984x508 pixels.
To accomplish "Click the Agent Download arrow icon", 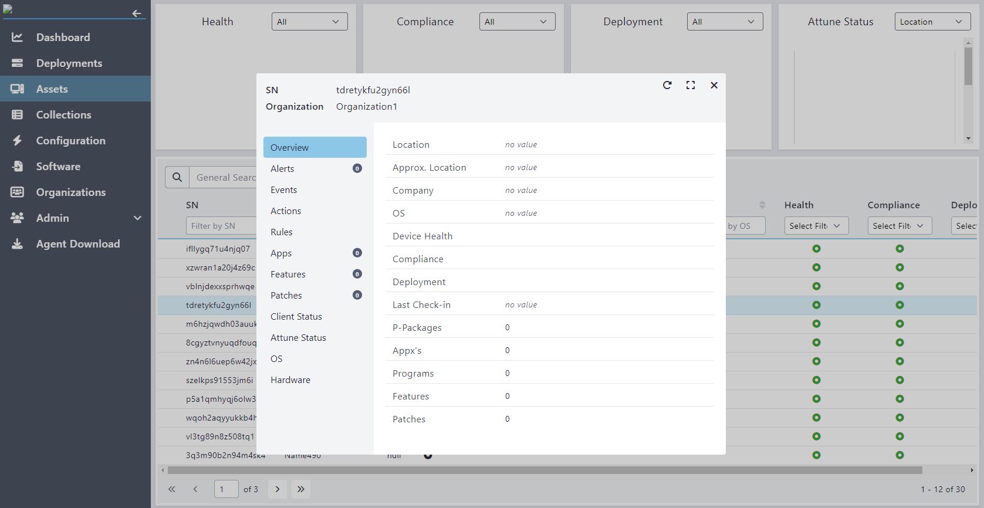I will tap(18, 243).
